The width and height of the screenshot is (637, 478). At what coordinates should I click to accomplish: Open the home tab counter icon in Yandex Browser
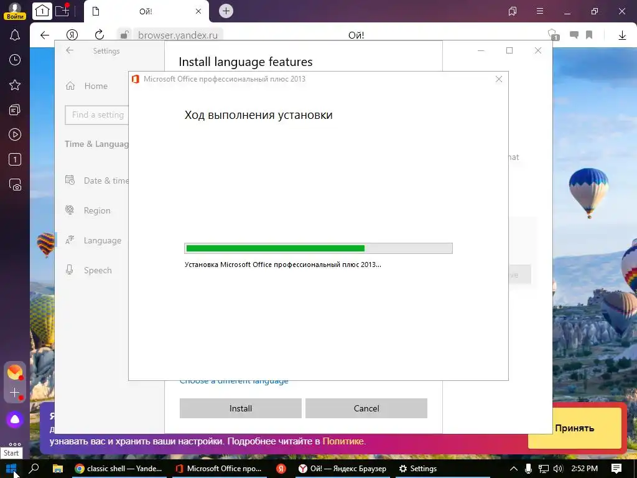click(42, 11)
